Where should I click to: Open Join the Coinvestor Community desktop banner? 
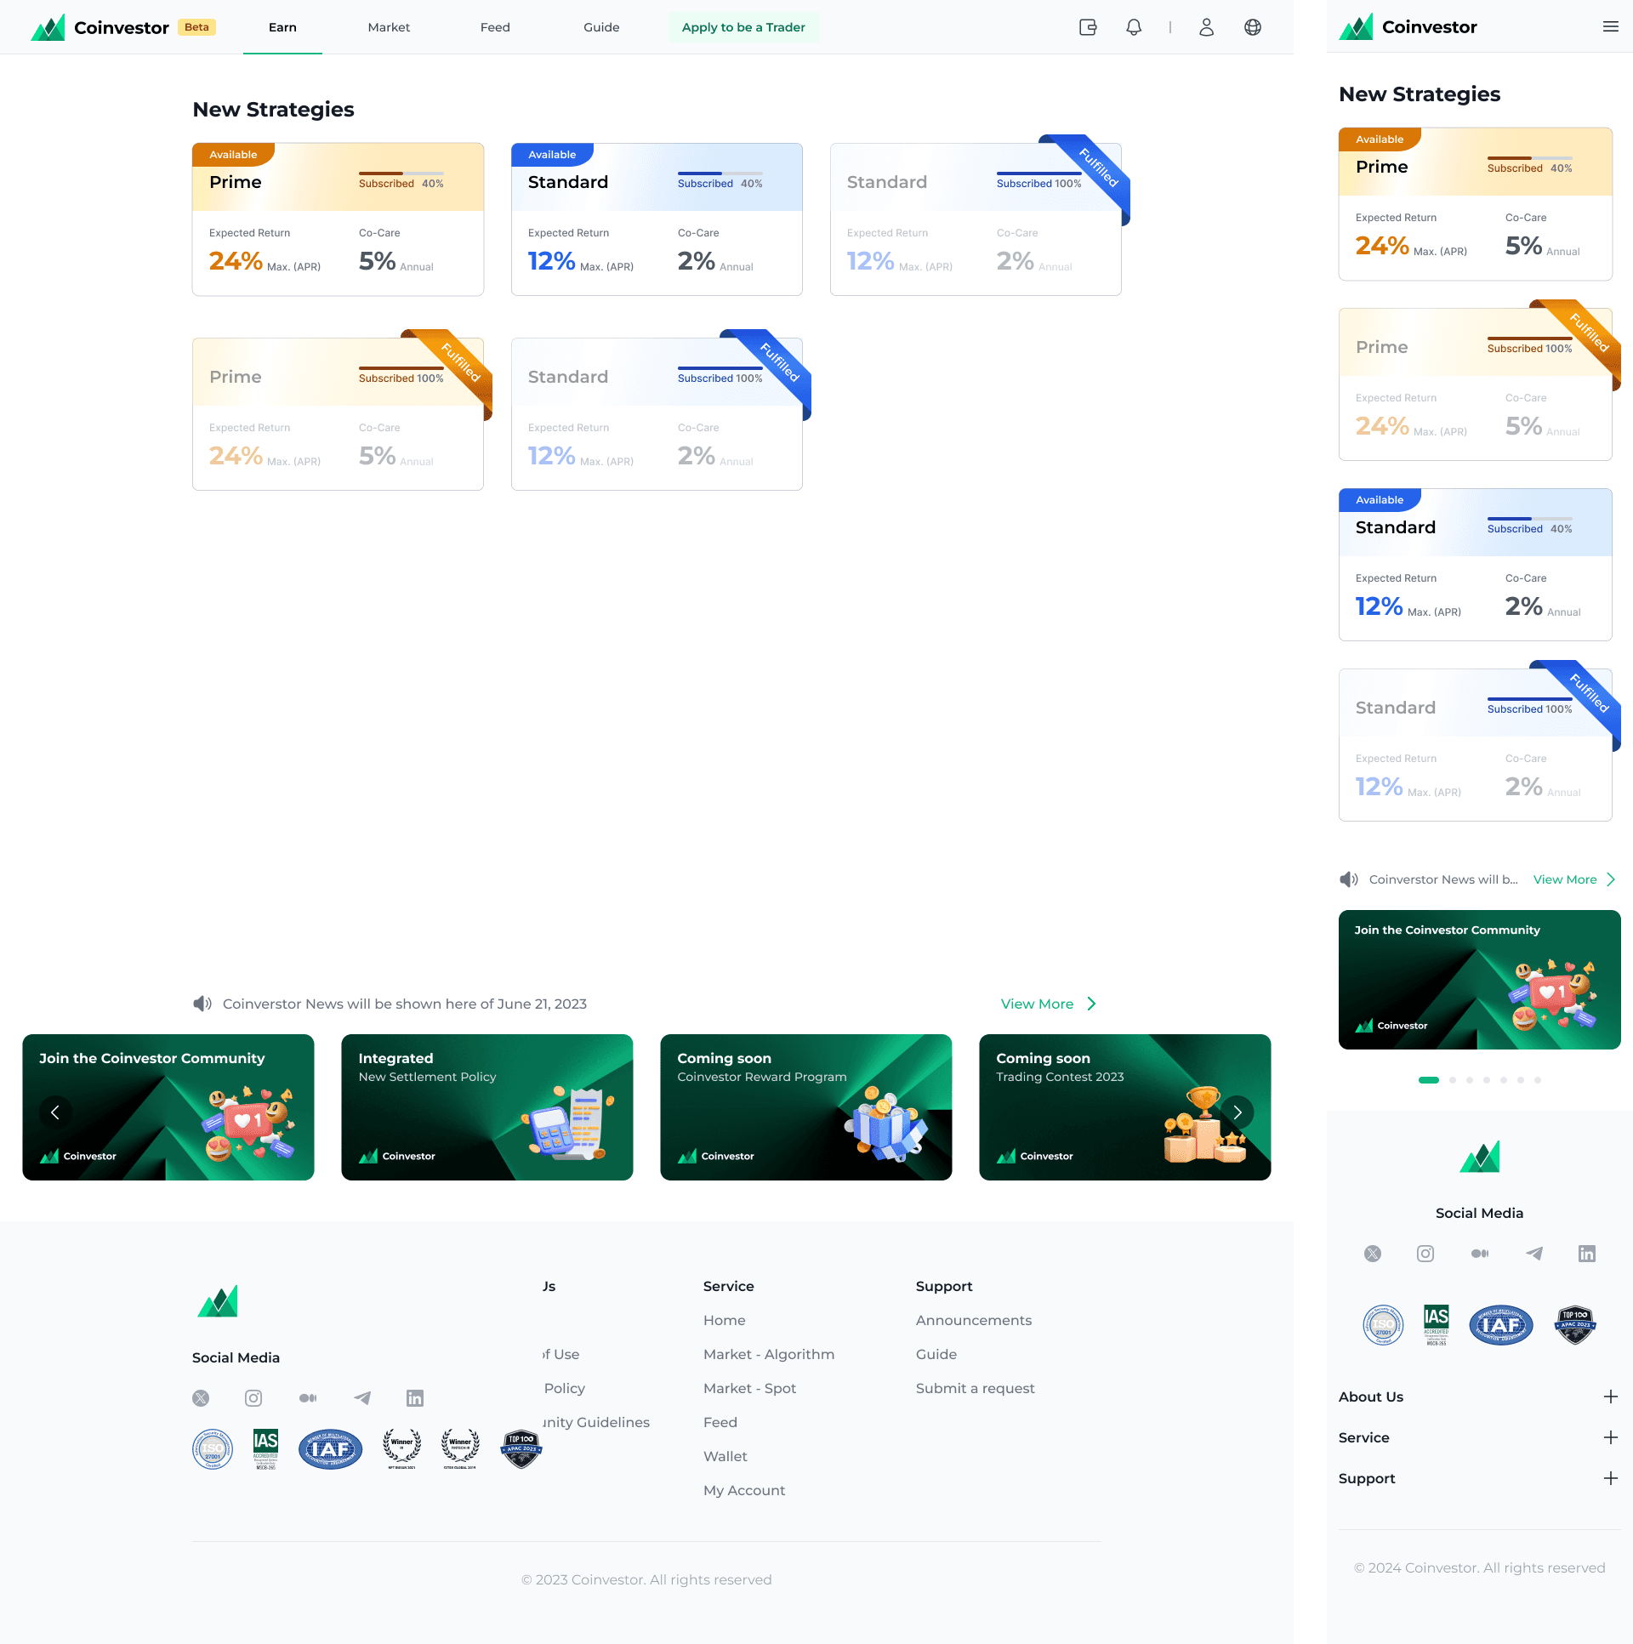pyautogui.click(x=168, y=1107)
